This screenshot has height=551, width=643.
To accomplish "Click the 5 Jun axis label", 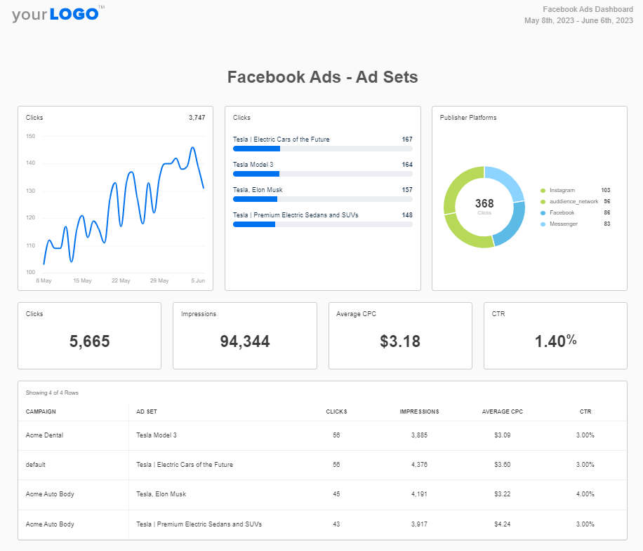I will click(198, 280).
